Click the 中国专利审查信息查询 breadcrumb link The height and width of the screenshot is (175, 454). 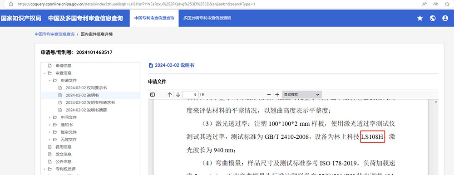(x=55, y=34)
